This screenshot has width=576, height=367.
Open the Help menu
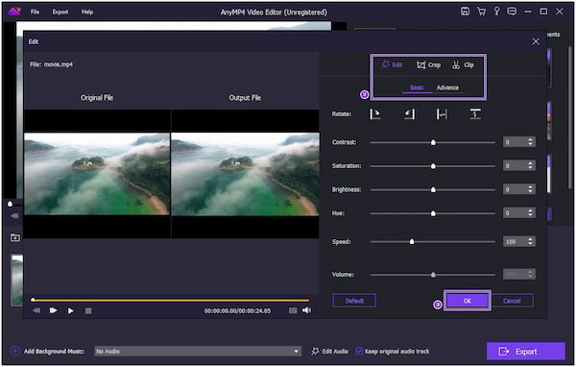87,12
